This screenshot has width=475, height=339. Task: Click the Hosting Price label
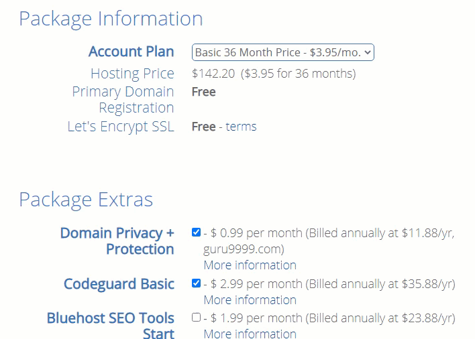tap(132, 74)
